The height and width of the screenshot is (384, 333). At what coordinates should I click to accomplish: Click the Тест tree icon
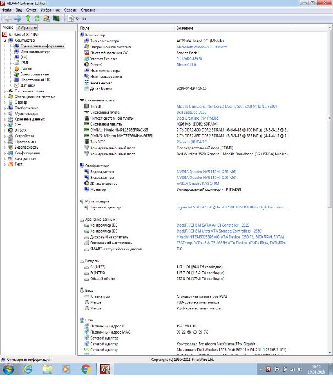coord(10,165)
